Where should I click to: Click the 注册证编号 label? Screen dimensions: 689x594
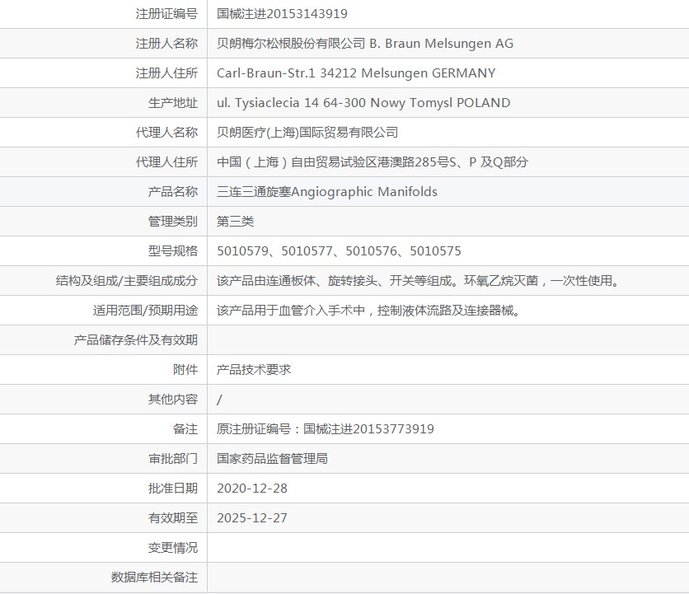pos(166,14)
